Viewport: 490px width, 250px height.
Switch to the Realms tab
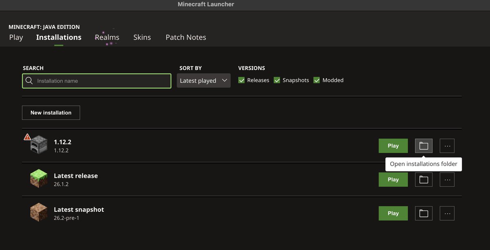point(107,37)
